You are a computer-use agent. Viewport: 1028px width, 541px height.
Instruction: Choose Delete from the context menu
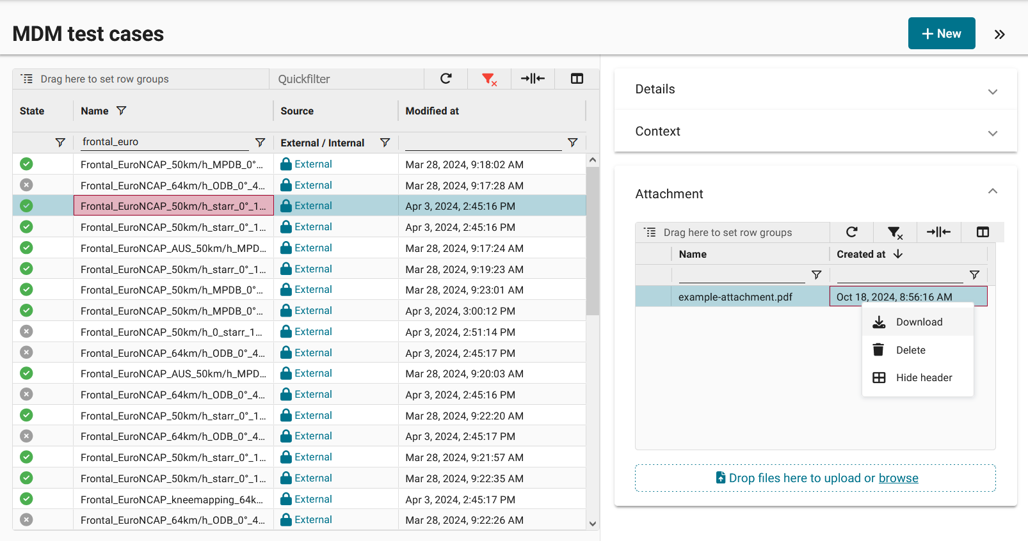coord(918,350)
